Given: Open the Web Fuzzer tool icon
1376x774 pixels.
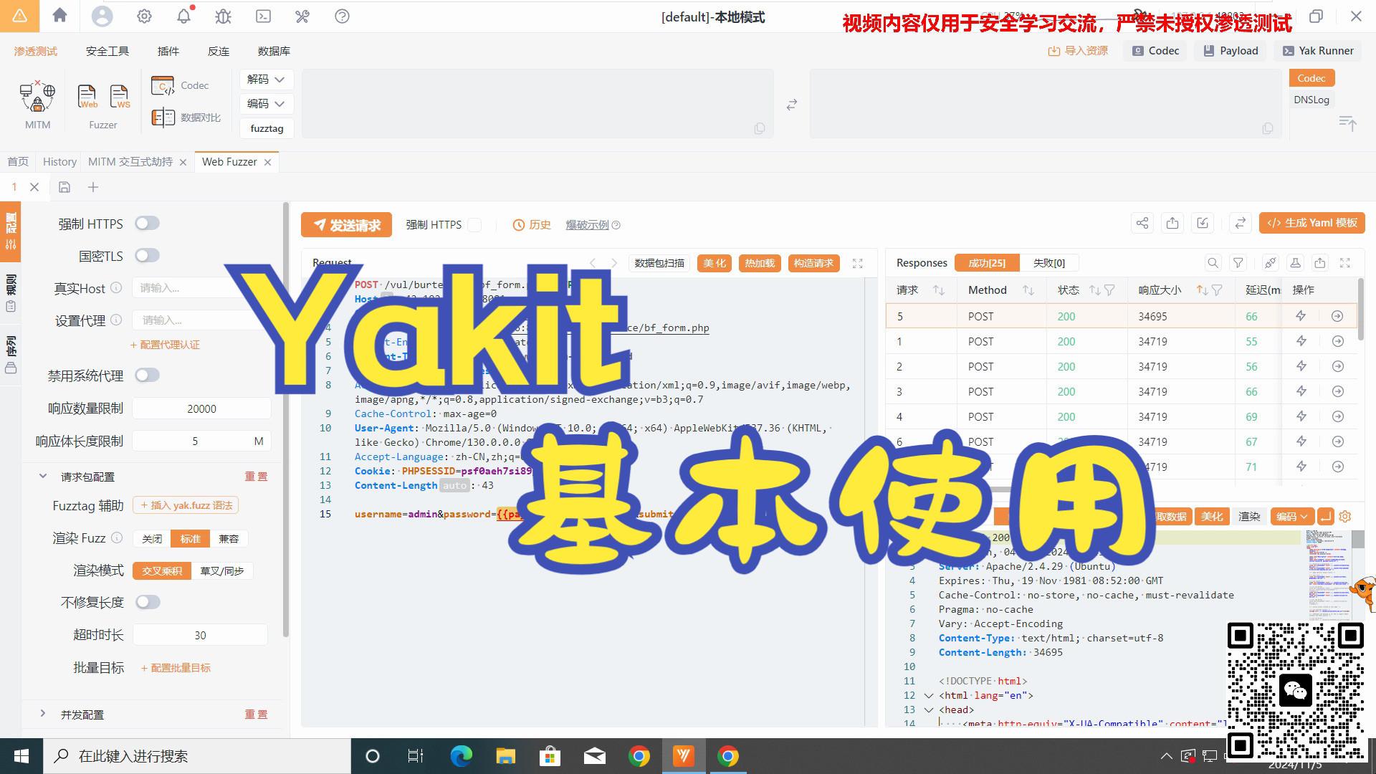Looking at the screenshot, I should point(87,96).
